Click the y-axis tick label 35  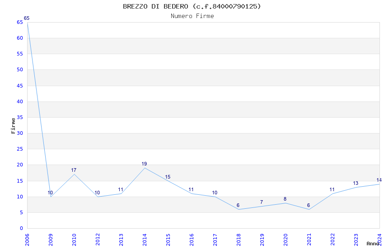pyautogui.click(x=20, y=117)
